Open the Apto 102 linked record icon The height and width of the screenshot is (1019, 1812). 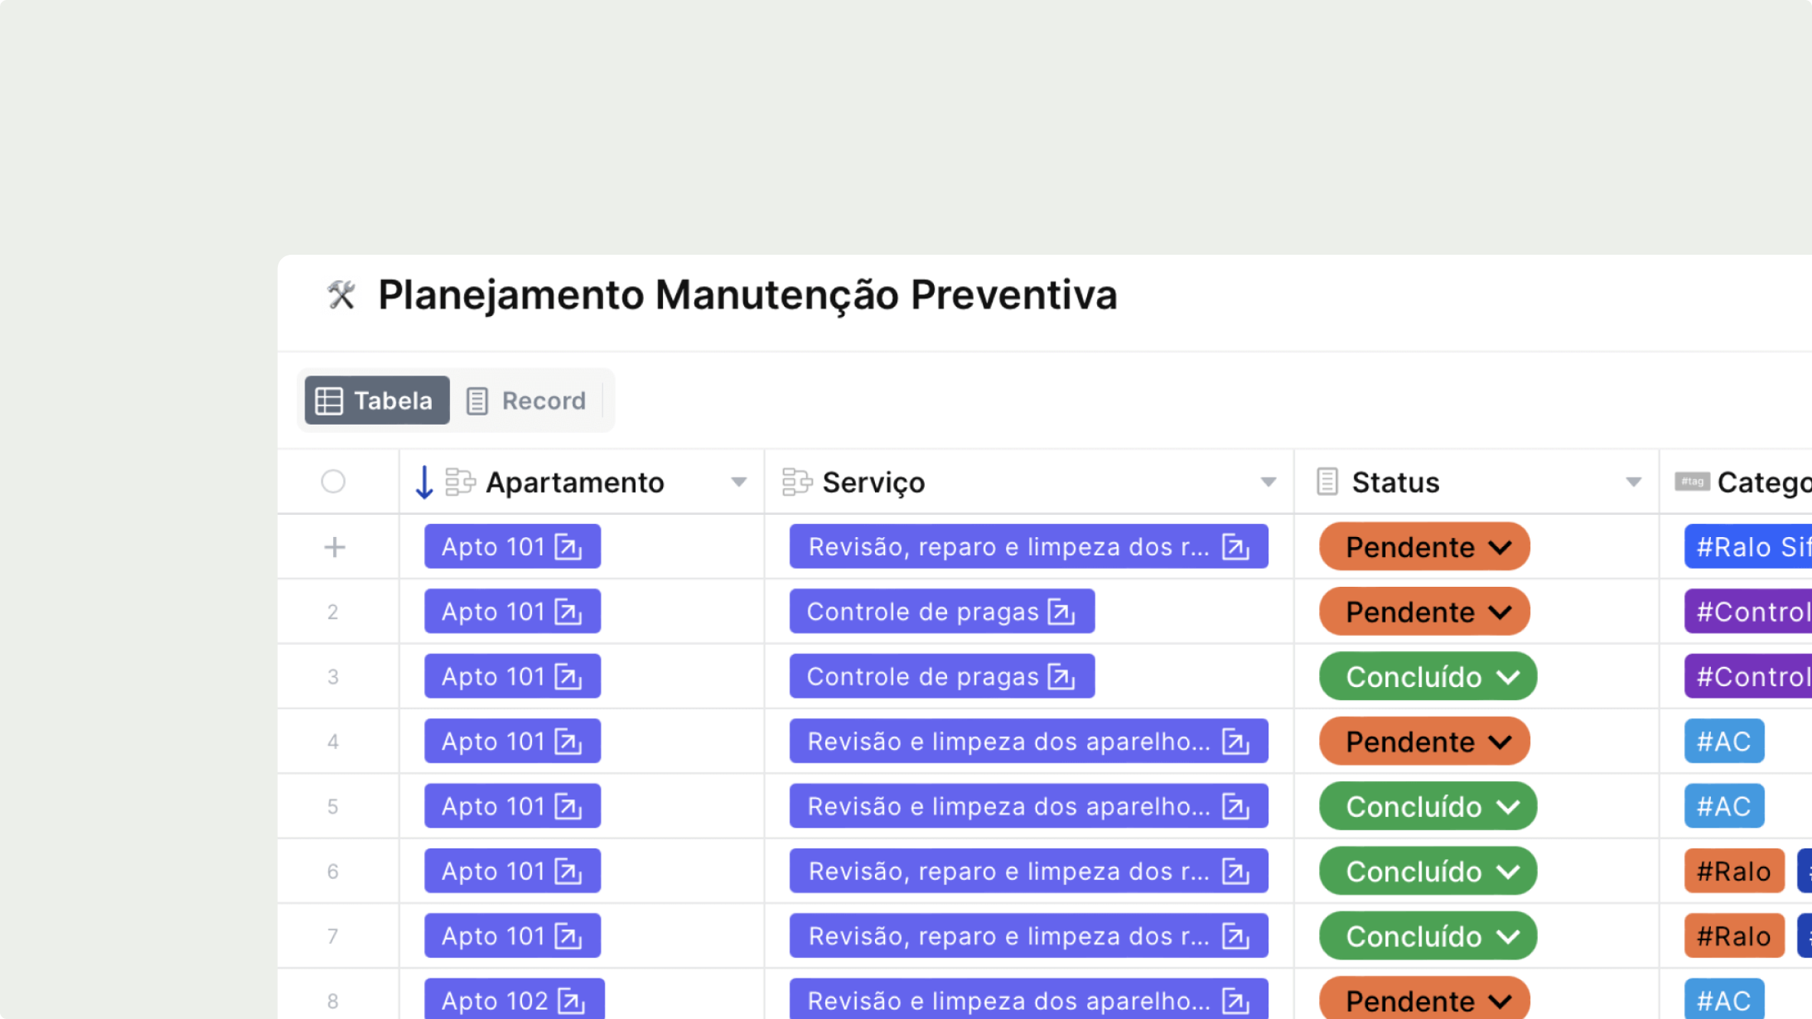571,1001
